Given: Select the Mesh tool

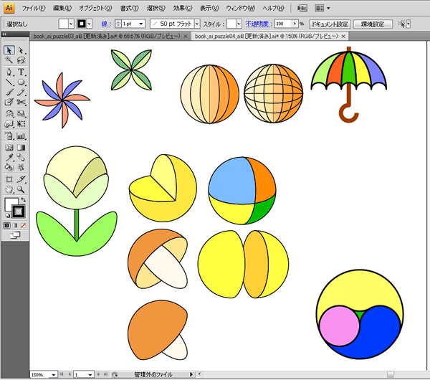Looking at the screenshot, I should pyautogui.click(x=9, y=148).
